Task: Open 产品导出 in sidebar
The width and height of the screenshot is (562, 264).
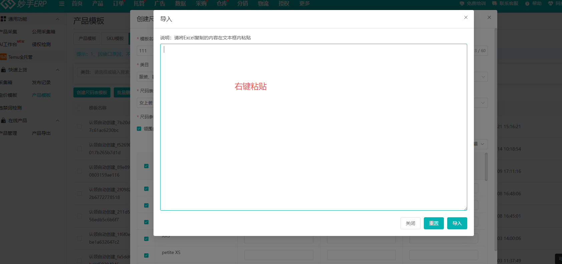Action: (41, 133)
